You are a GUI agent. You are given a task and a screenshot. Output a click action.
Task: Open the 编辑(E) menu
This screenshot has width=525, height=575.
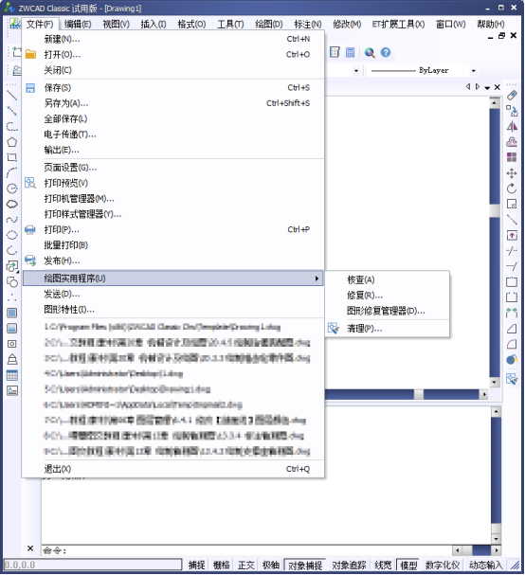pos(78,25)
